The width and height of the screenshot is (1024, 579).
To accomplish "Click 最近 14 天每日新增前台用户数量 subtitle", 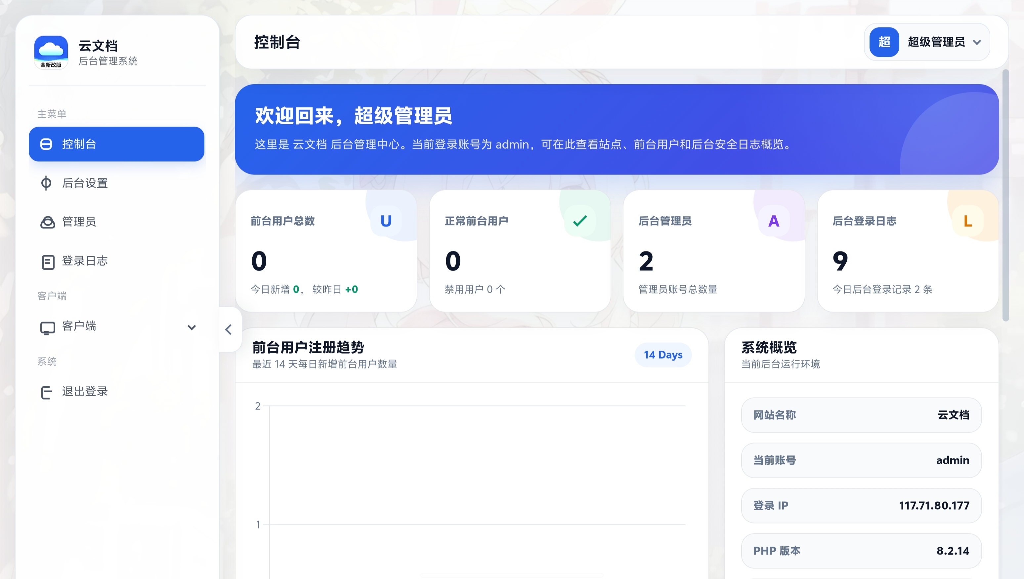I will point(324,364).
